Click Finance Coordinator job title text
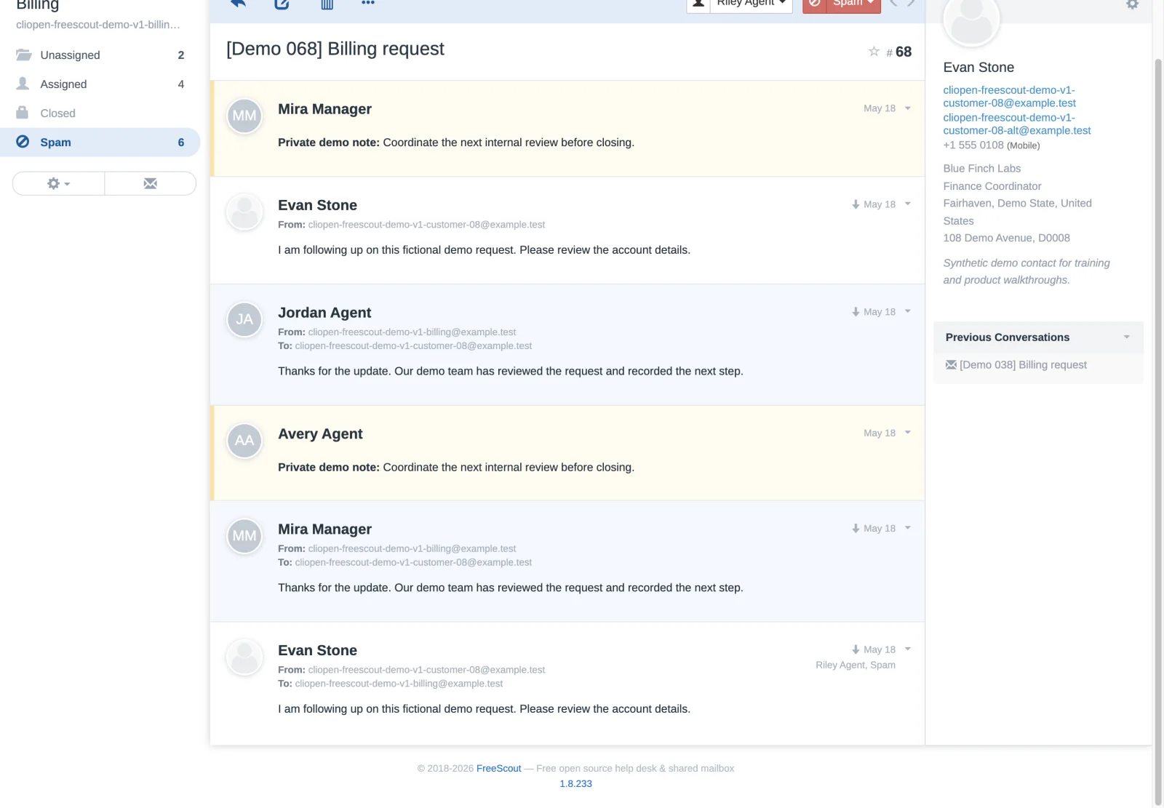This screenshot has height=808, width=1164. pos(992,186)
